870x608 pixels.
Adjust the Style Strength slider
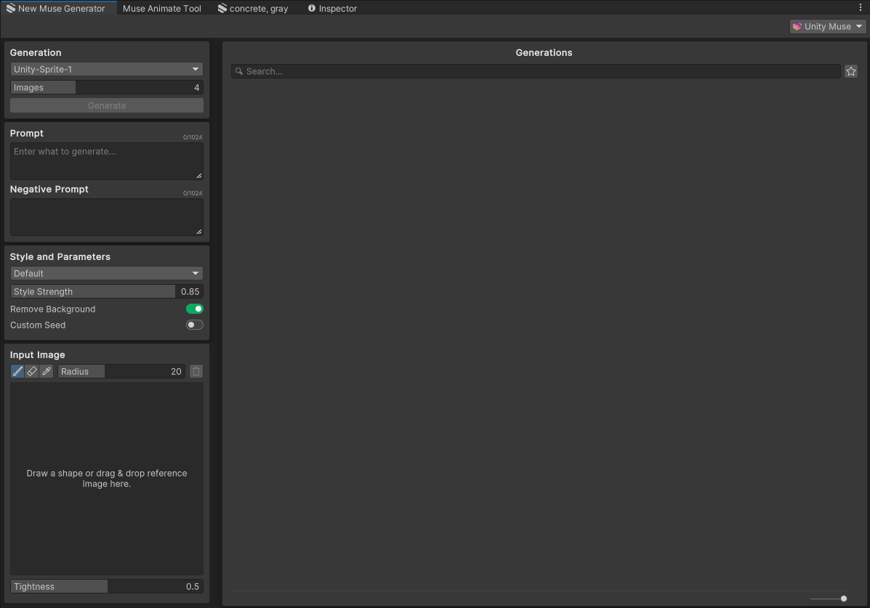click(x=107, y=291)
